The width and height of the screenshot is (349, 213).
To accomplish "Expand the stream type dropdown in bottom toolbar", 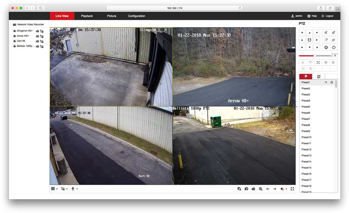I will pyautogui.click(x=64, y=189).
